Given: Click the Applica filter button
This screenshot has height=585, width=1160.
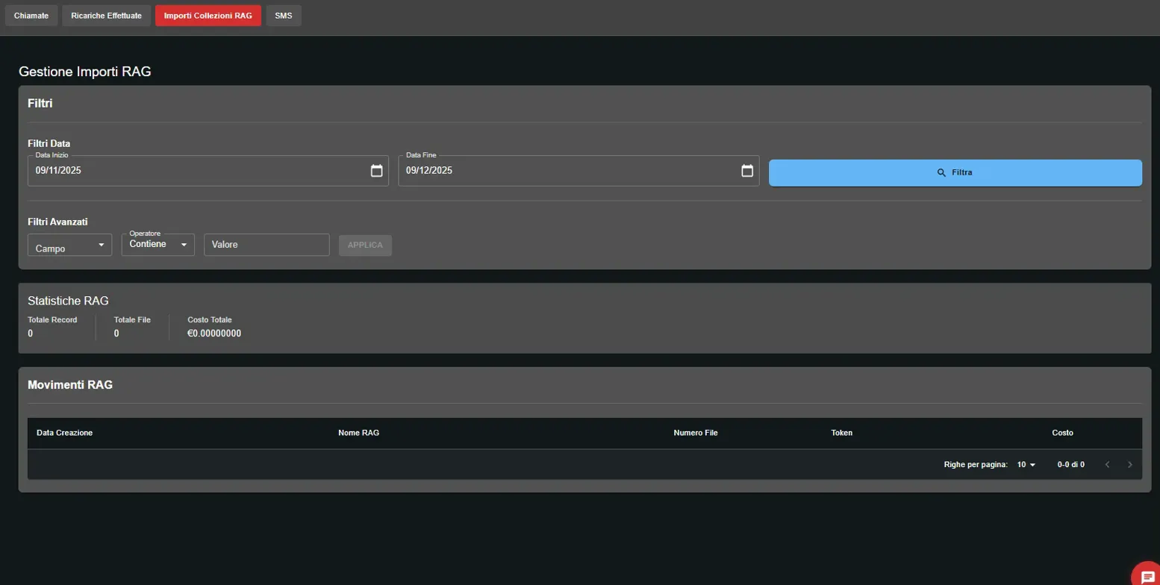Looking at the screenshot, I should click(x=365, y=245).
